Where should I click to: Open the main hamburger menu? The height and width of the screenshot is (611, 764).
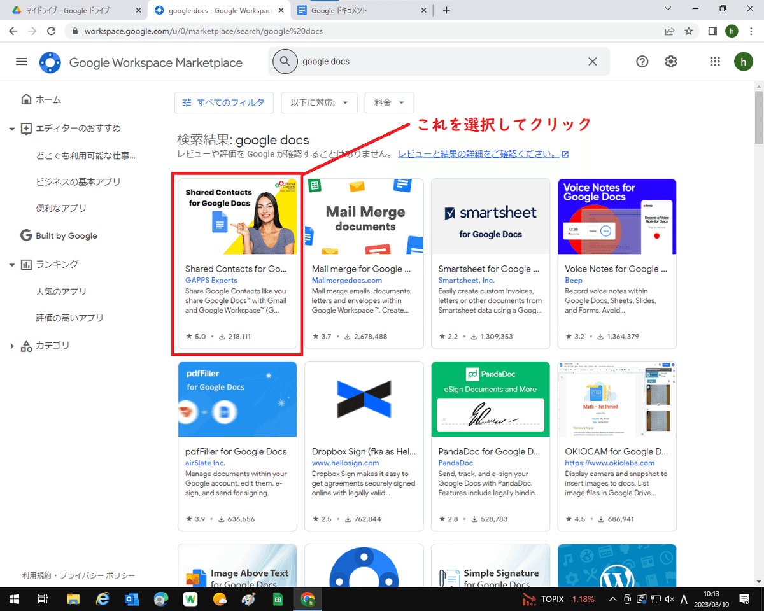pos(22,62)
